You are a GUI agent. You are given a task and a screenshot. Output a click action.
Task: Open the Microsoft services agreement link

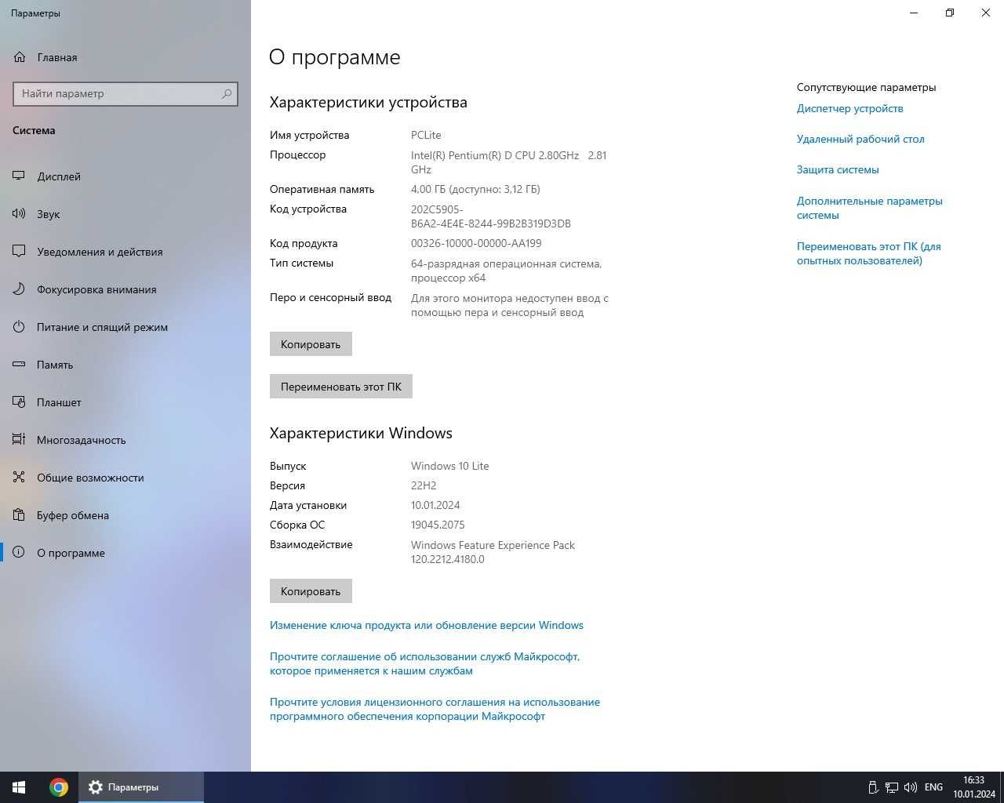click(424, 663)
